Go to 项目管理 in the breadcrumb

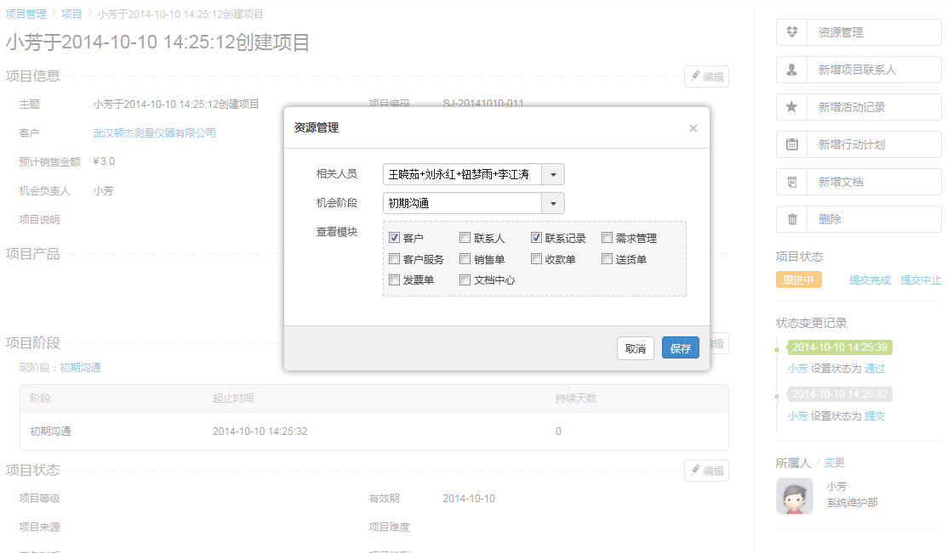coord(26,14)
